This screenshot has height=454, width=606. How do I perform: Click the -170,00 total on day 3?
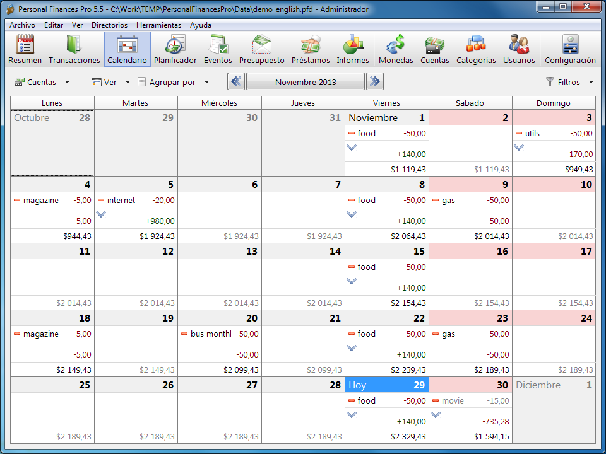point(579,154)
